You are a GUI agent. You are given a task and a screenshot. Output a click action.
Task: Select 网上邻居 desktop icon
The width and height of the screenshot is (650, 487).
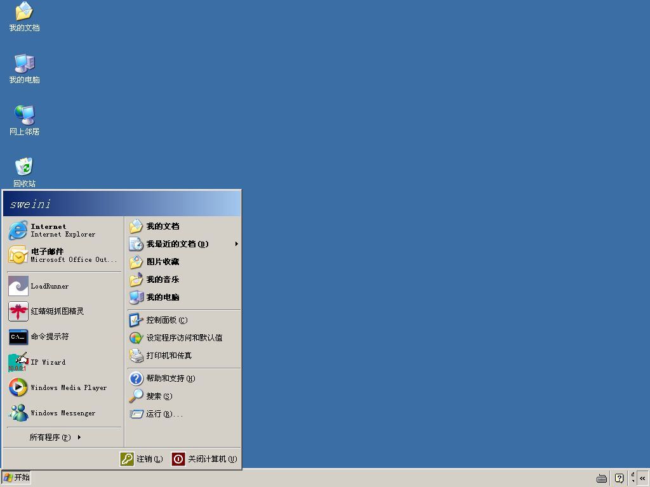[24, 120]
